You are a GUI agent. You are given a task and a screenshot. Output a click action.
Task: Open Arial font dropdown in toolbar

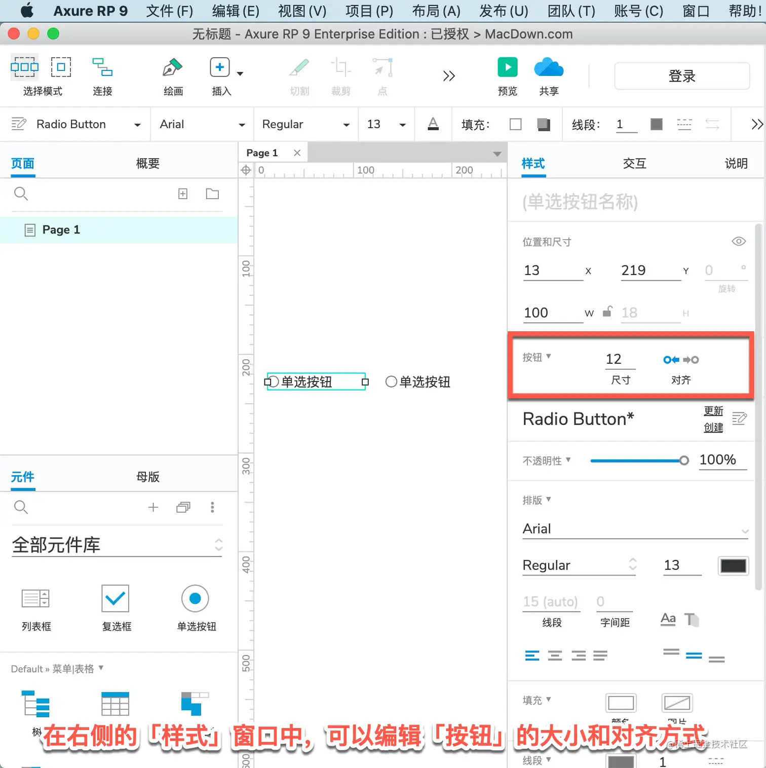202,125
